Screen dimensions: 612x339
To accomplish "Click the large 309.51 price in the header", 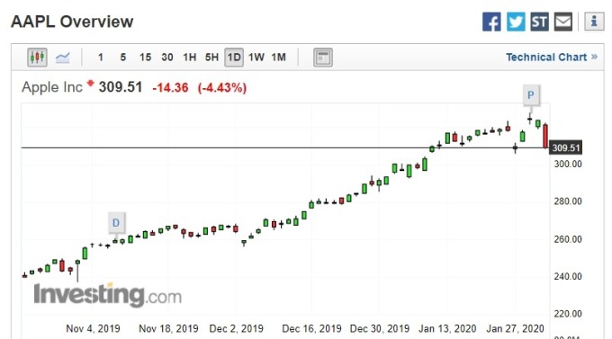I will coord(121,87).
